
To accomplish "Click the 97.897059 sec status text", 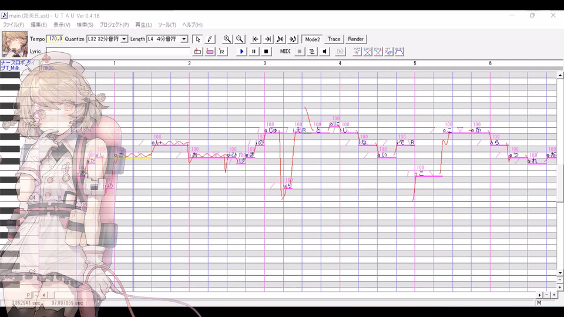I will [67, 303].
